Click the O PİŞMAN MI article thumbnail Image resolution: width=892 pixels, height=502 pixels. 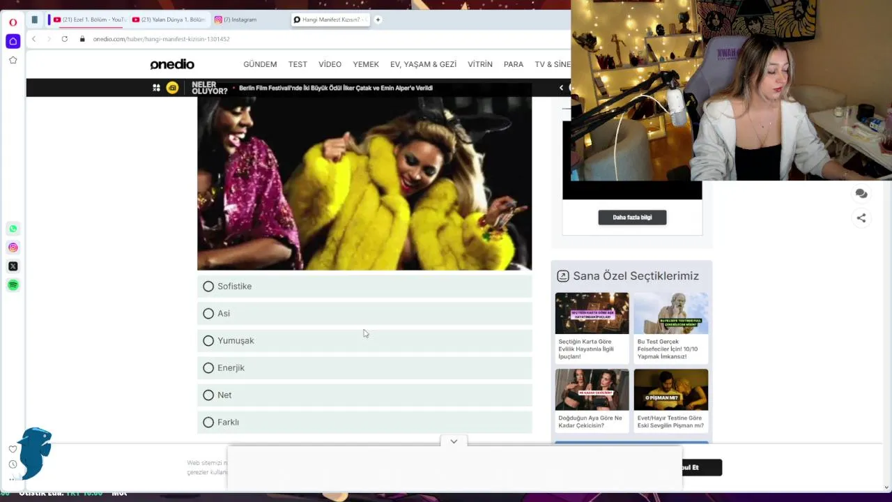(671, 390)
